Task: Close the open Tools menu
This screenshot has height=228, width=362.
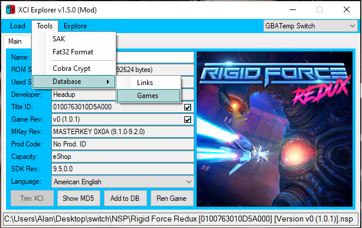Action: pyautogui.click(x=45, y=26)
